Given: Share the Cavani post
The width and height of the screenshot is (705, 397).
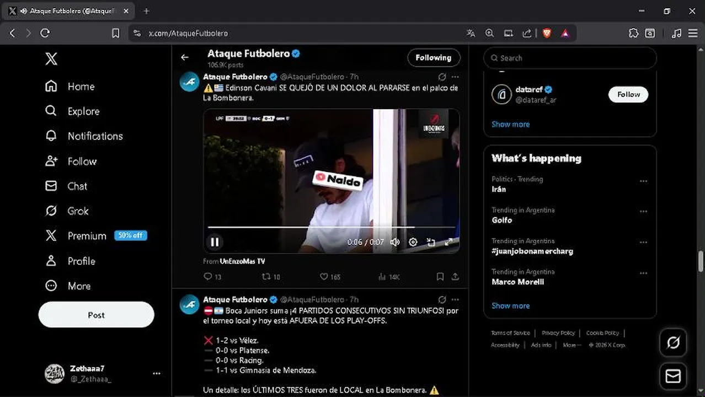Looking at the screenshot, I should [455, 277].
